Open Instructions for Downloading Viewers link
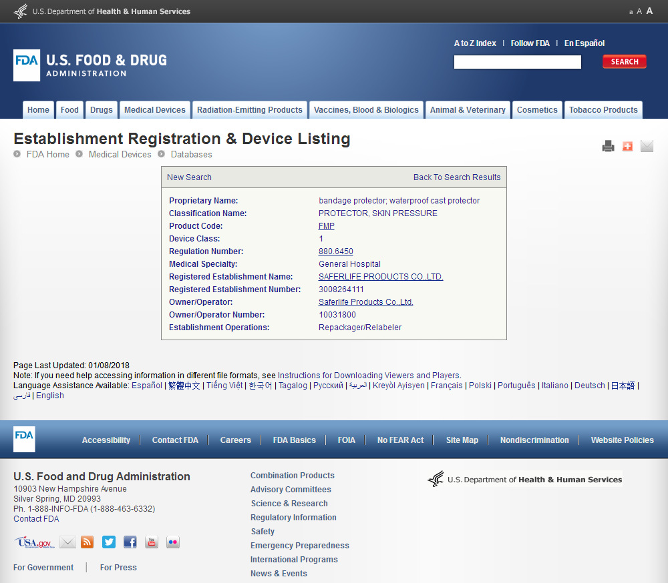Image resolution: width=668 pixels, height=583 pixels. pos(369,376)
